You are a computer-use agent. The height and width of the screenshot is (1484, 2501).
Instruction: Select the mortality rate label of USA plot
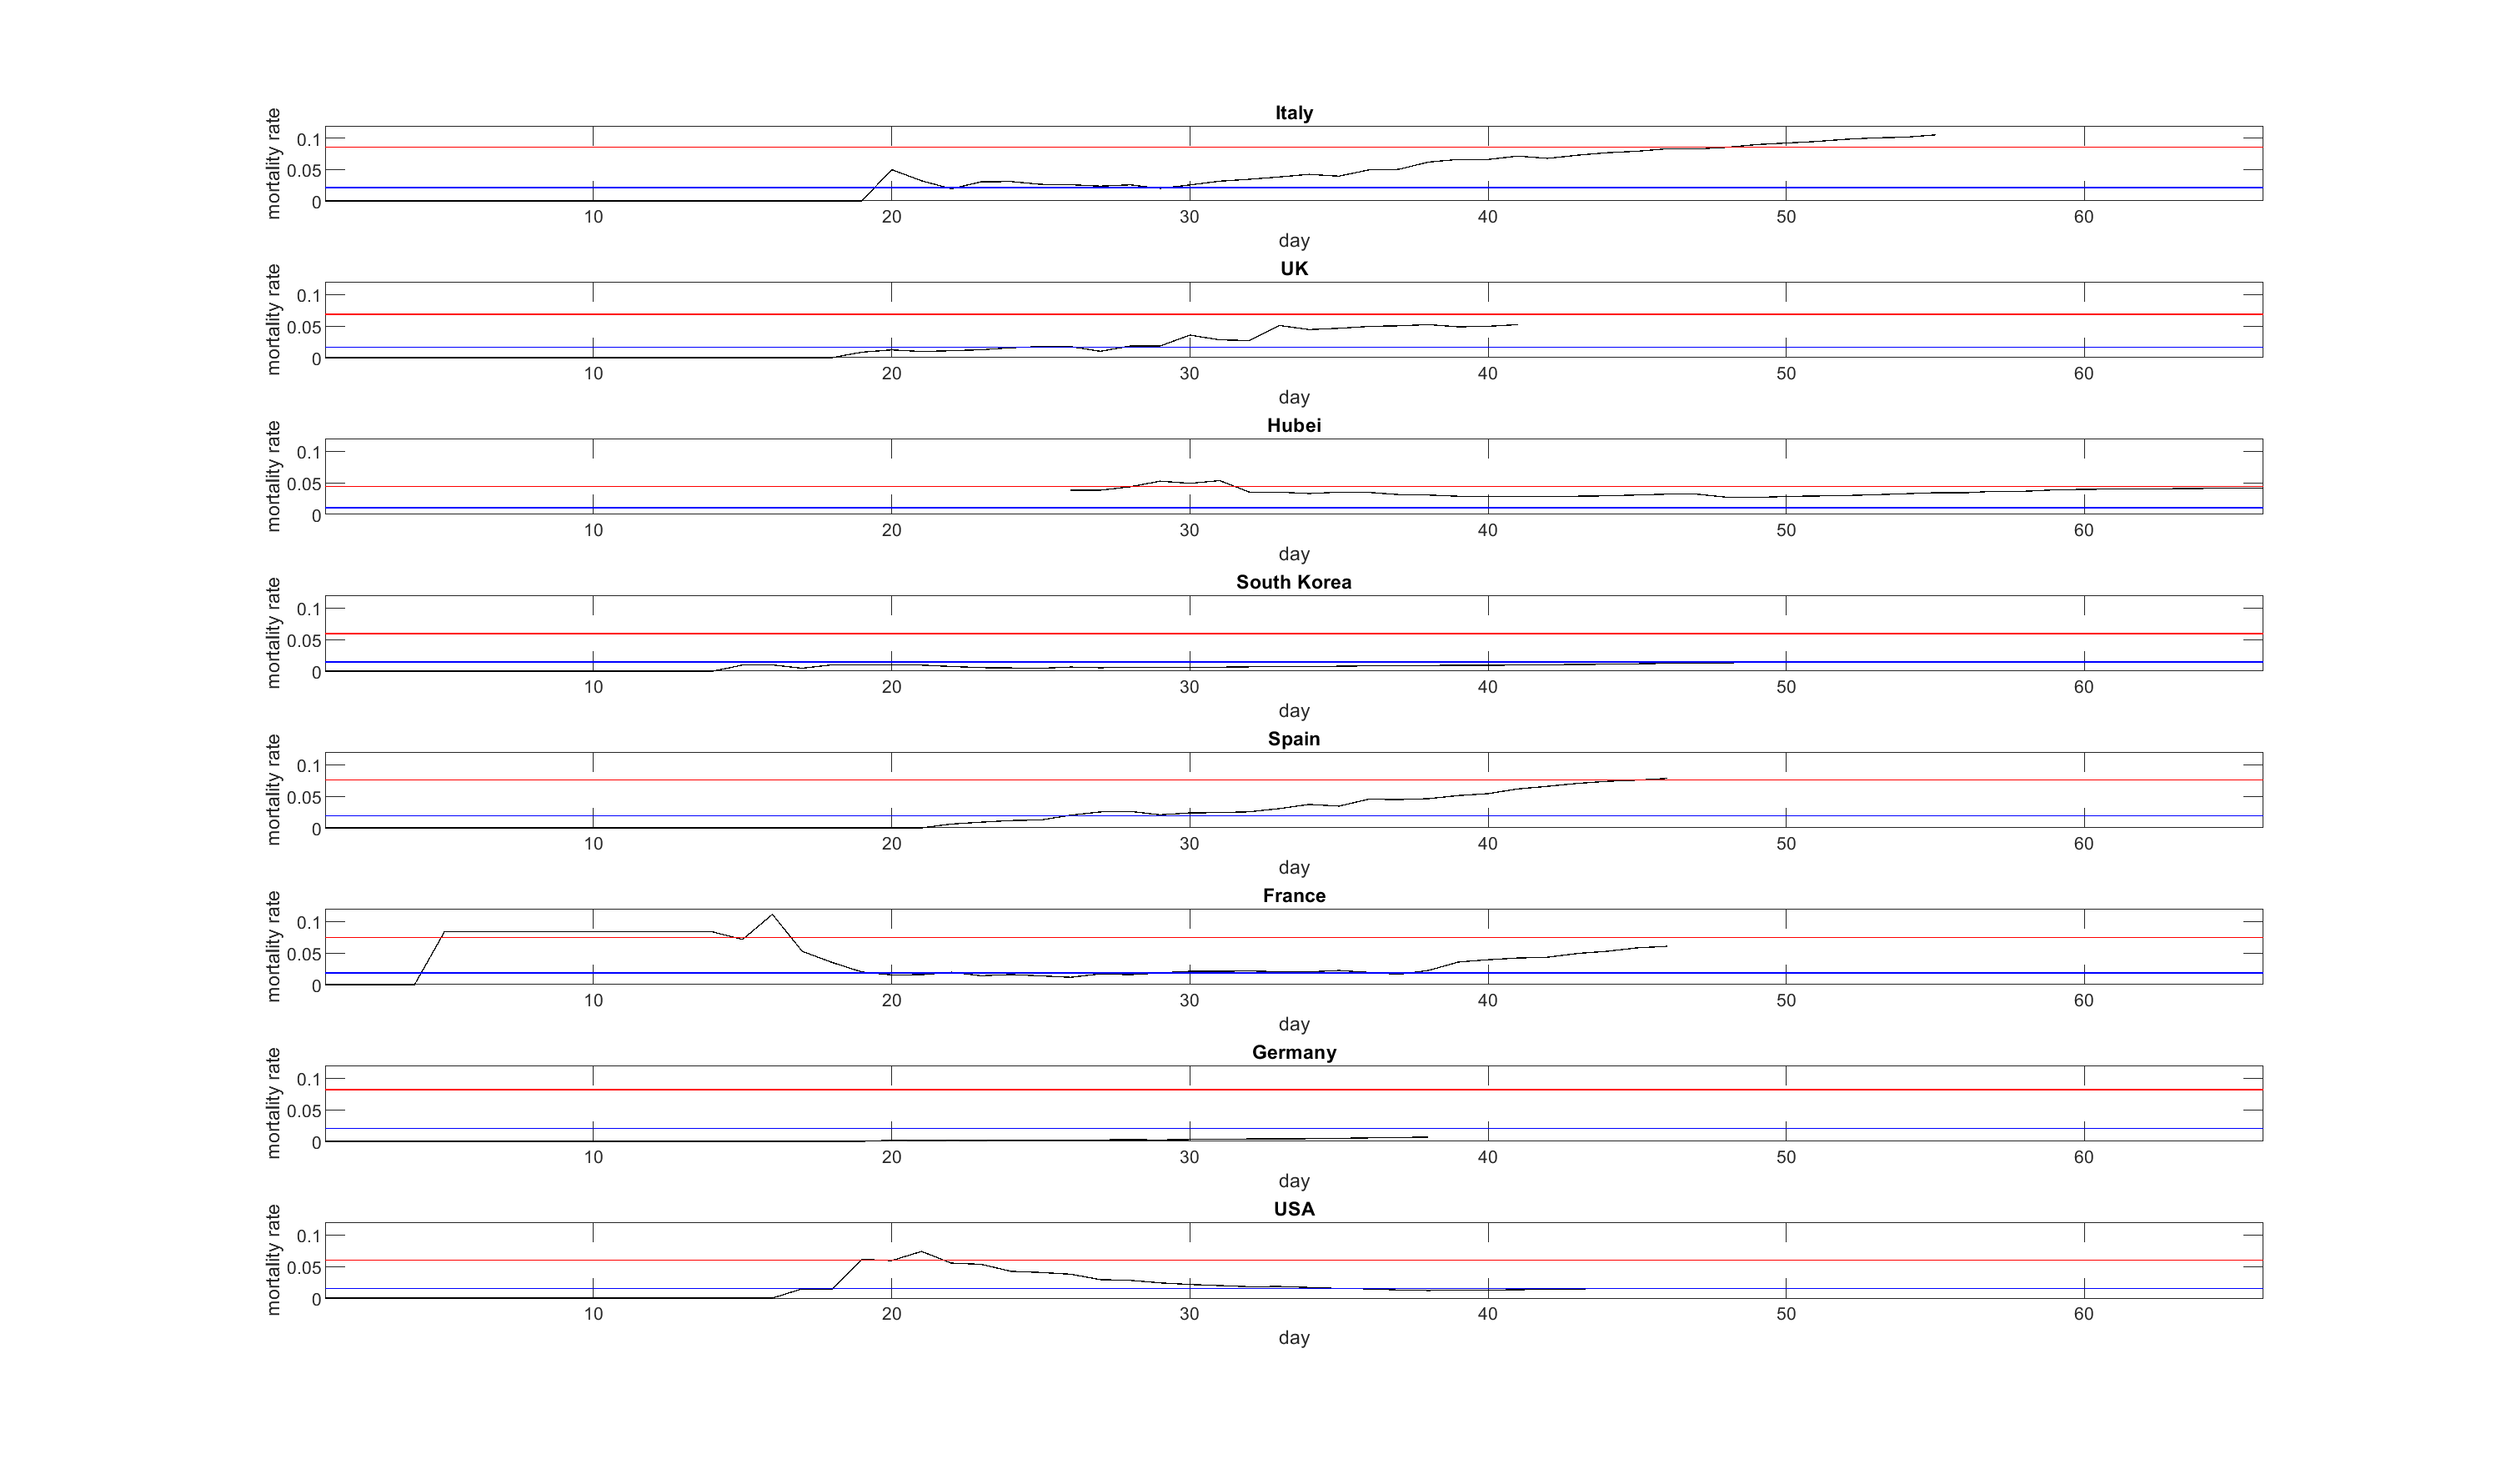273,1260
